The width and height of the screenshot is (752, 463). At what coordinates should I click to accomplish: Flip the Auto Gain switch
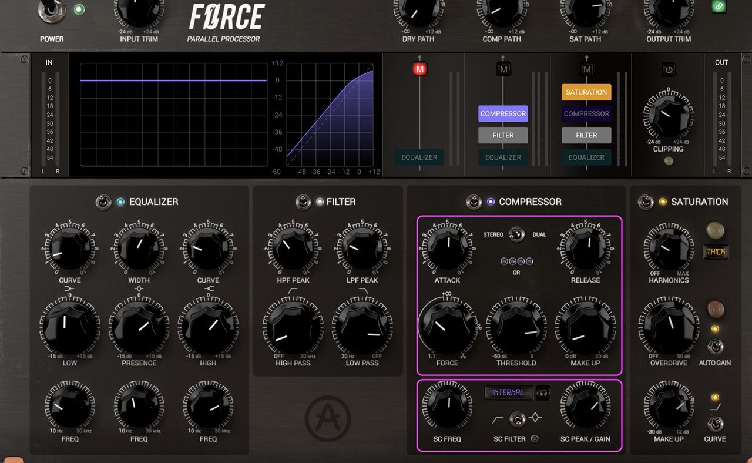[715, 347]
